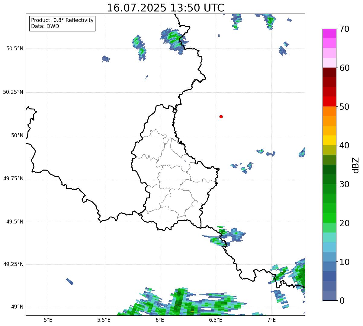The image size is (363, 326).
Task: Click the 50.25°N latitude label
Action: pos(13,92)
